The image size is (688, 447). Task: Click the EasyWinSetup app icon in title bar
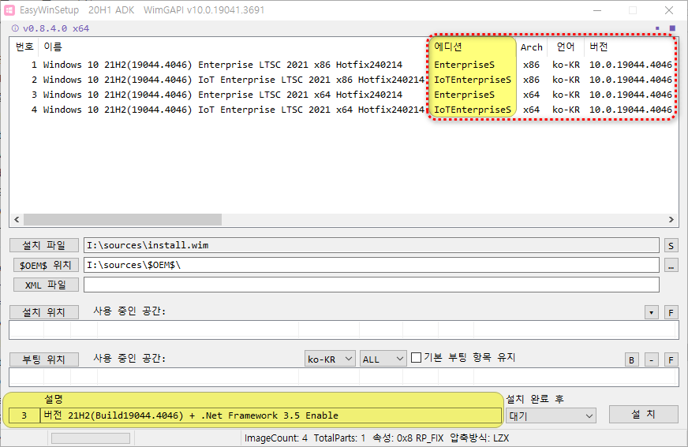[9, 10]
